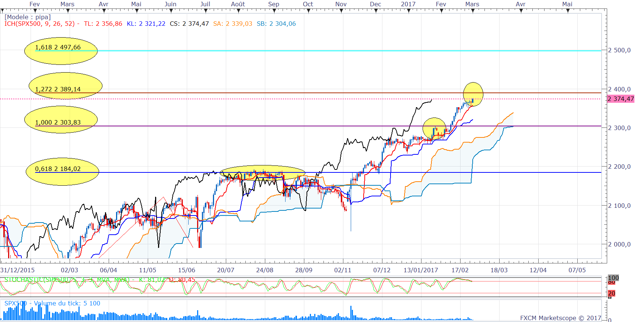The height and width of the screenshot is (322, 637).
Task: Click the SB: 2 304,06 blue label
Action: [x=276, y=24]
